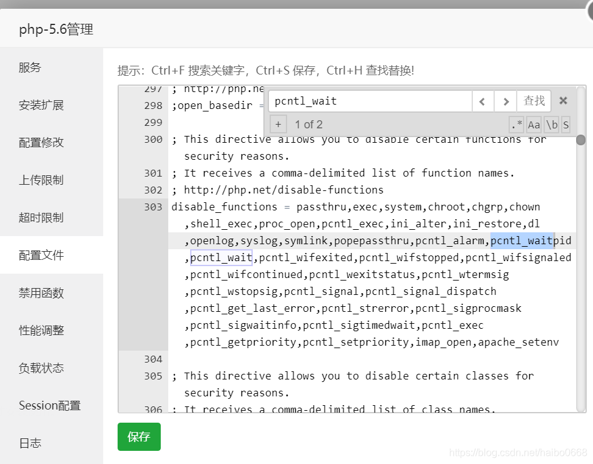Enable search-in-selection with the S icon
593x464 pixels.
pos(565,124)
